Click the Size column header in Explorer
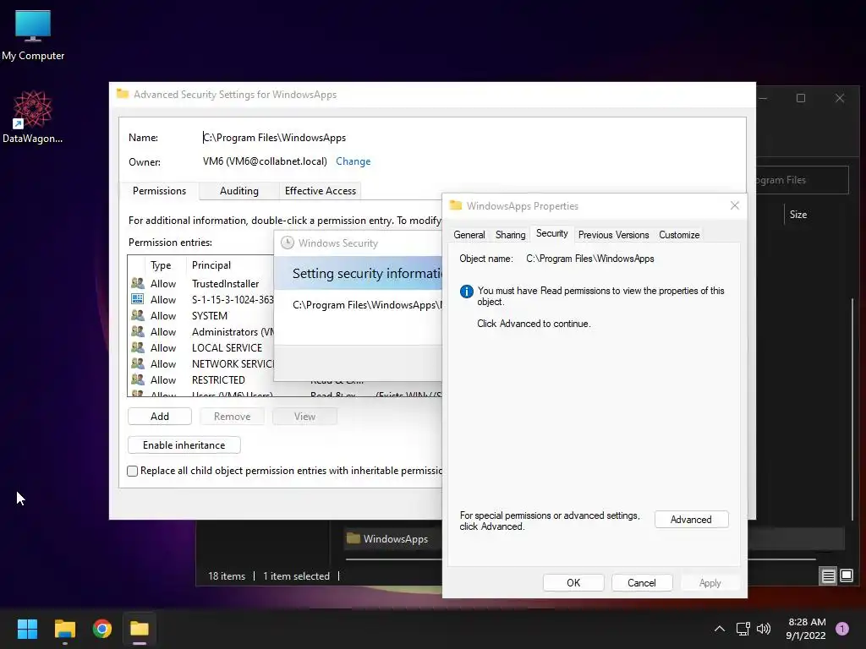The image size is (866, 649). (x=798, y=215)
